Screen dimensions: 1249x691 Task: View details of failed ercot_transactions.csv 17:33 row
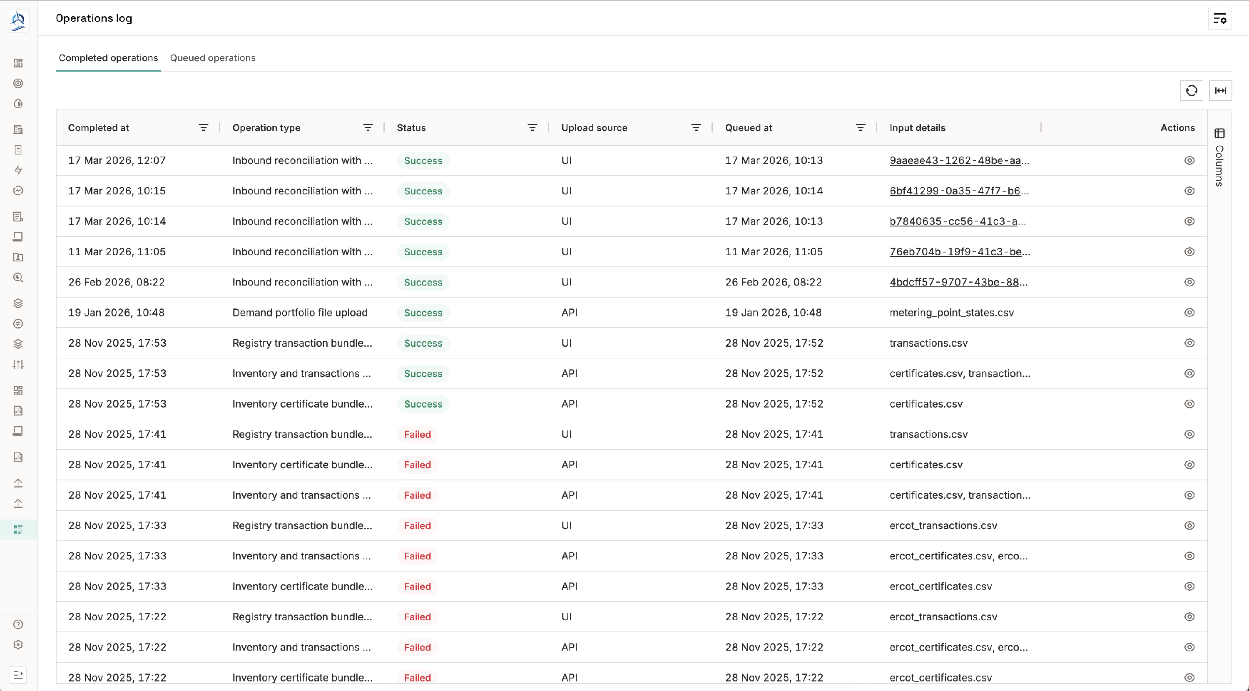click(1189, 526)
